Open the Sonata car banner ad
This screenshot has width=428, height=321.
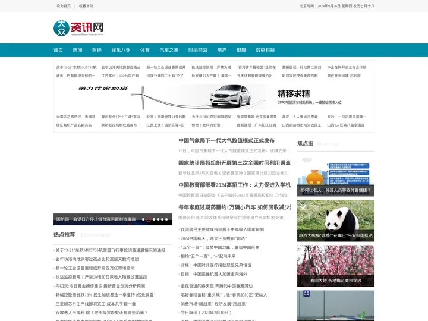point(214,96)
